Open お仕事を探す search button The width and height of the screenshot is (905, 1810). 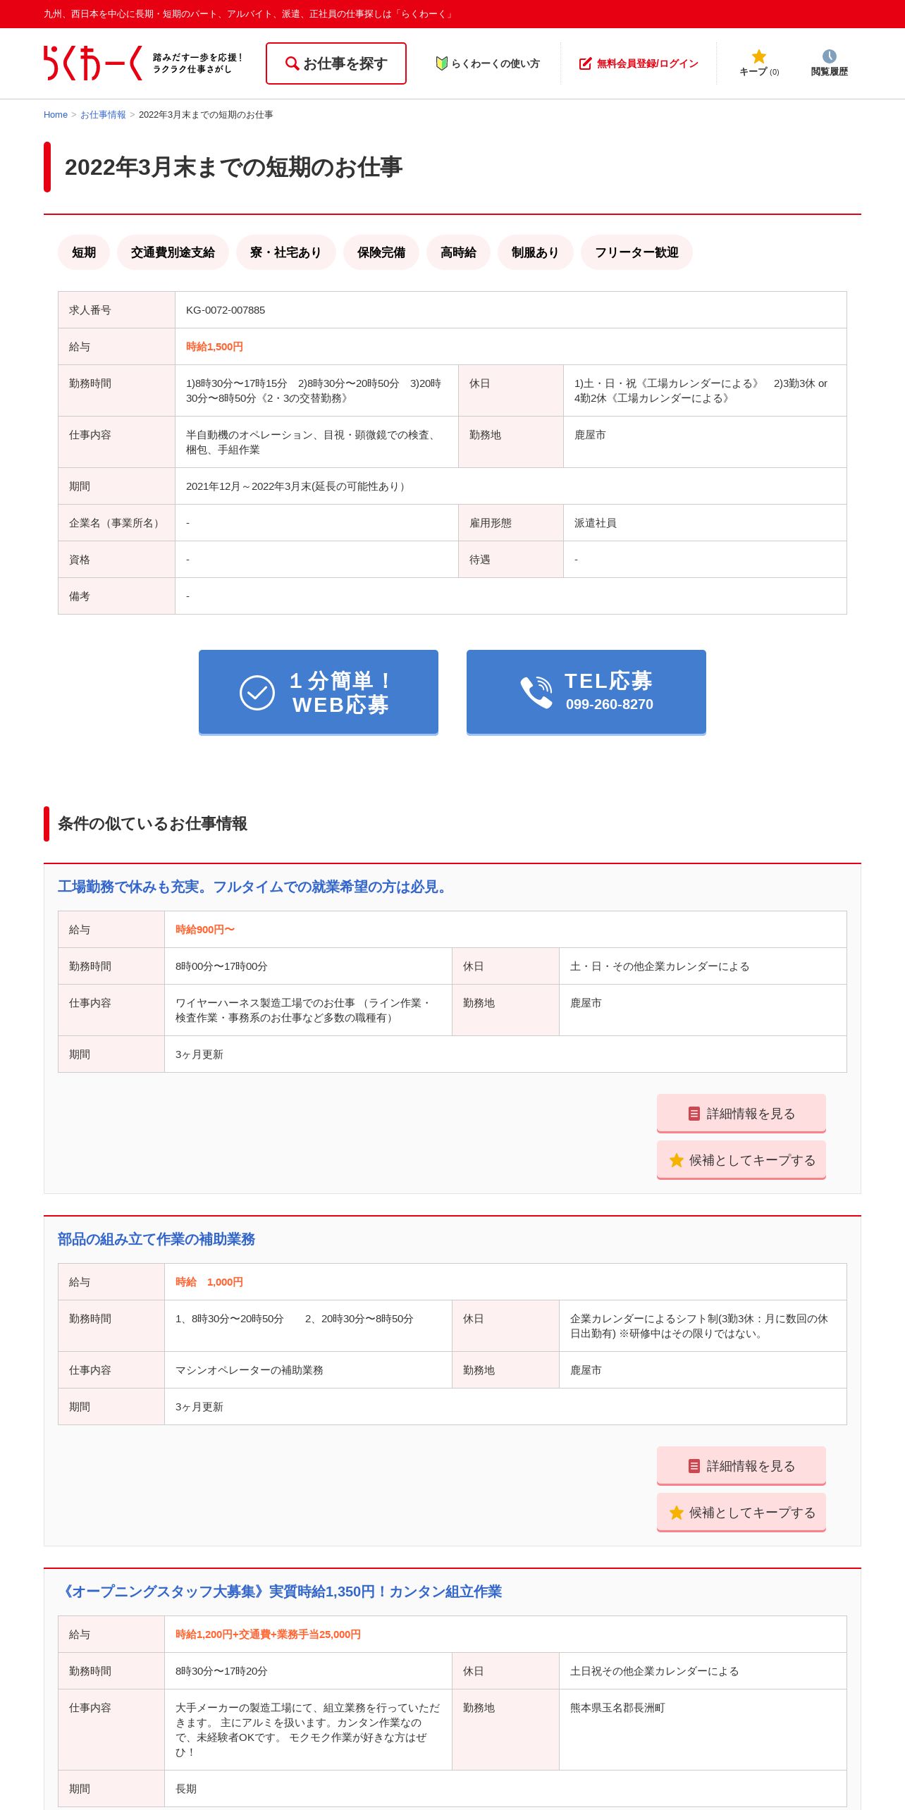(336, 63)
